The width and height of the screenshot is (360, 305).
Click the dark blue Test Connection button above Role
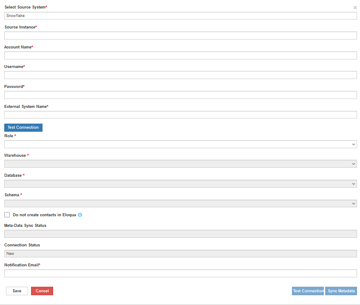23,127
